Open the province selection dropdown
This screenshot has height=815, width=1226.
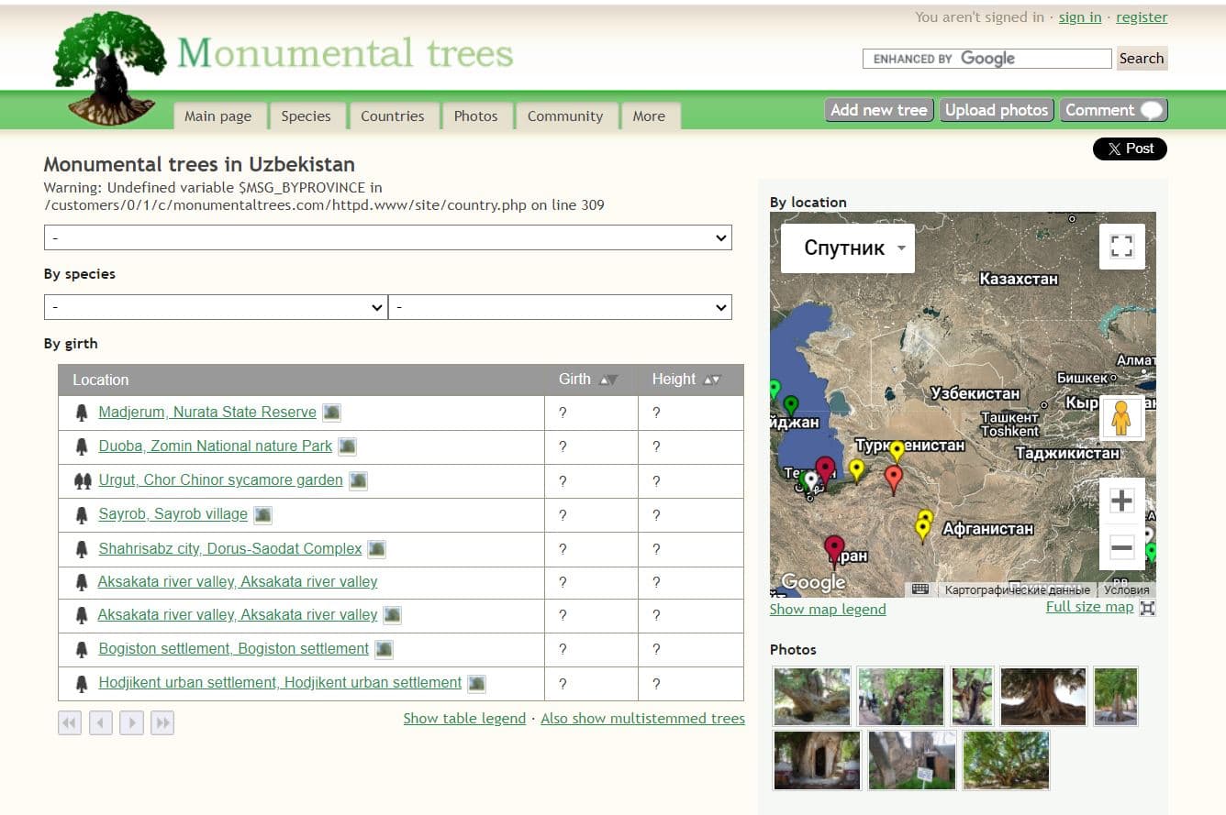coord(387,237)
